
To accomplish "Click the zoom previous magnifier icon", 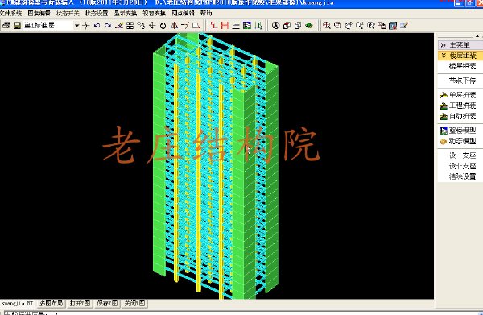I will [360, 25].
